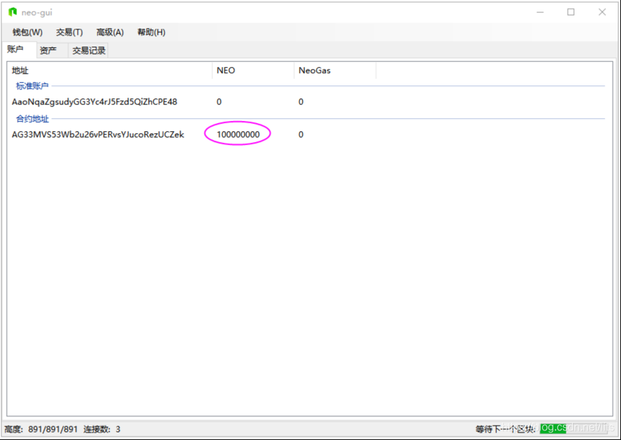Minimize the neo-gui window

(x=540, y=12)
